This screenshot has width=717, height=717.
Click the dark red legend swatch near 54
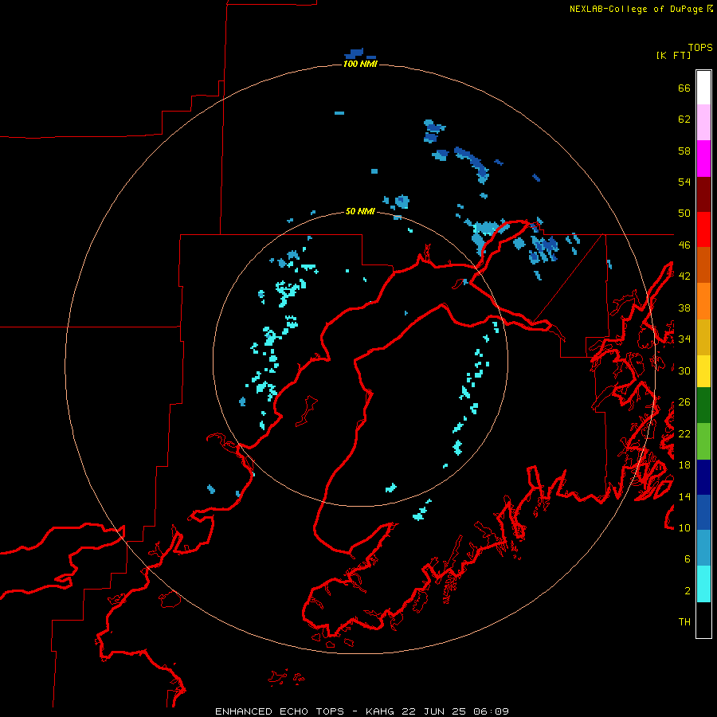[703, 194]
